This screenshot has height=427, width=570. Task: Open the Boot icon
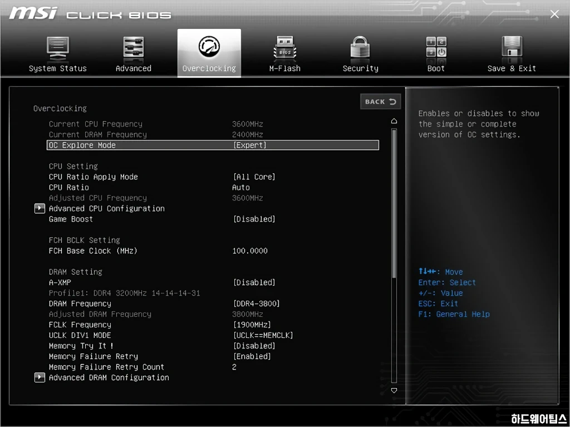point(436,47)
